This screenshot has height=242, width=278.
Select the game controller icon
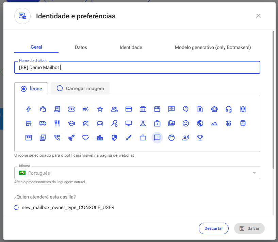[100, 123]
